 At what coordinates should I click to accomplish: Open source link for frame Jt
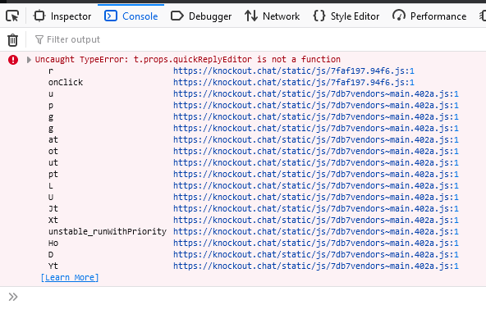tap(316, 208)
